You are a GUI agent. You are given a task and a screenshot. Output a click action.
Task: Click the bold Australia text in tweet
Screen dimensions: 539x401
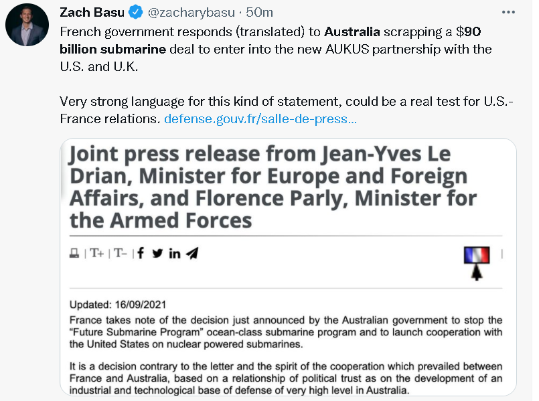pyautogui.click(x=352, y=31)
